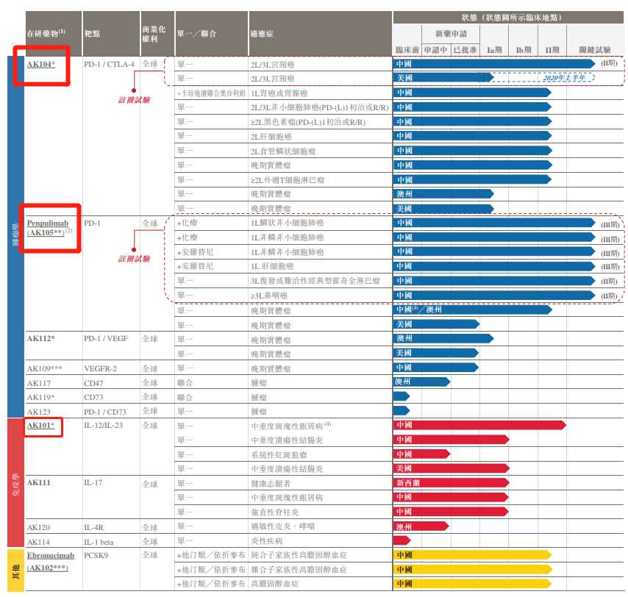Select the 在研藥物 column header

pos(46,33)
